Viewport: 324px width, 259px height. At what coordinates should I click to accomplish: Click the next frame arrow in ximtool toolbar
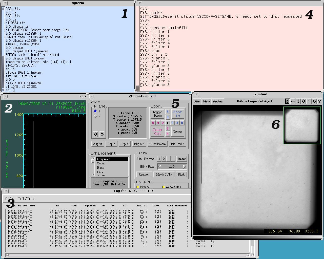(314, 101)
